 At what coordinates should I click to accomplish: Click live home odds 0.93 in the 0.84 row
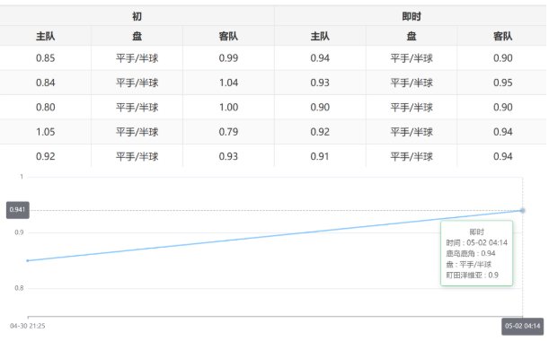[320, 83]
